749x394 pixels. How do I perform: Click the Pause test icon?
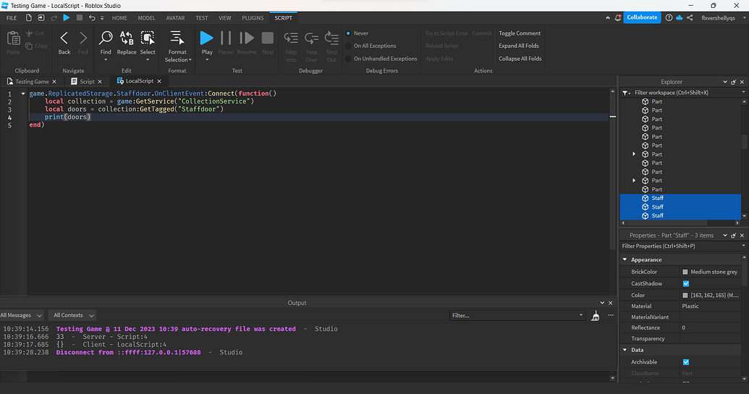pyautogui.click(x=226, y=38)
